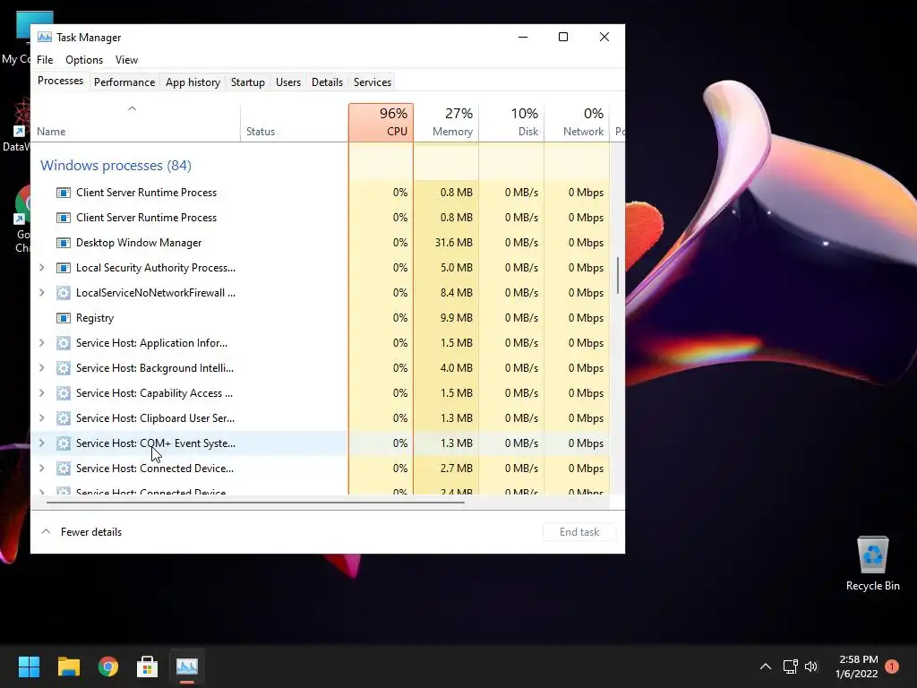This screenshot has width=917, height=688.
Task: Click icon of first Client Server Runtime Process
Action: click(x=64, y=193)
